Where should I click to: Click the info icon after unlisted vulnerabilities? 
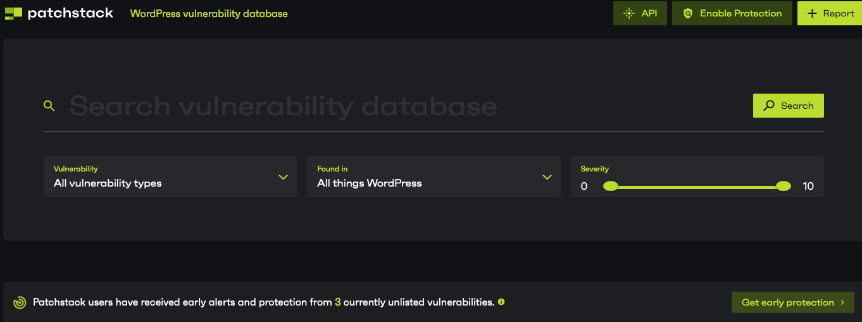(x=501, y=302)
